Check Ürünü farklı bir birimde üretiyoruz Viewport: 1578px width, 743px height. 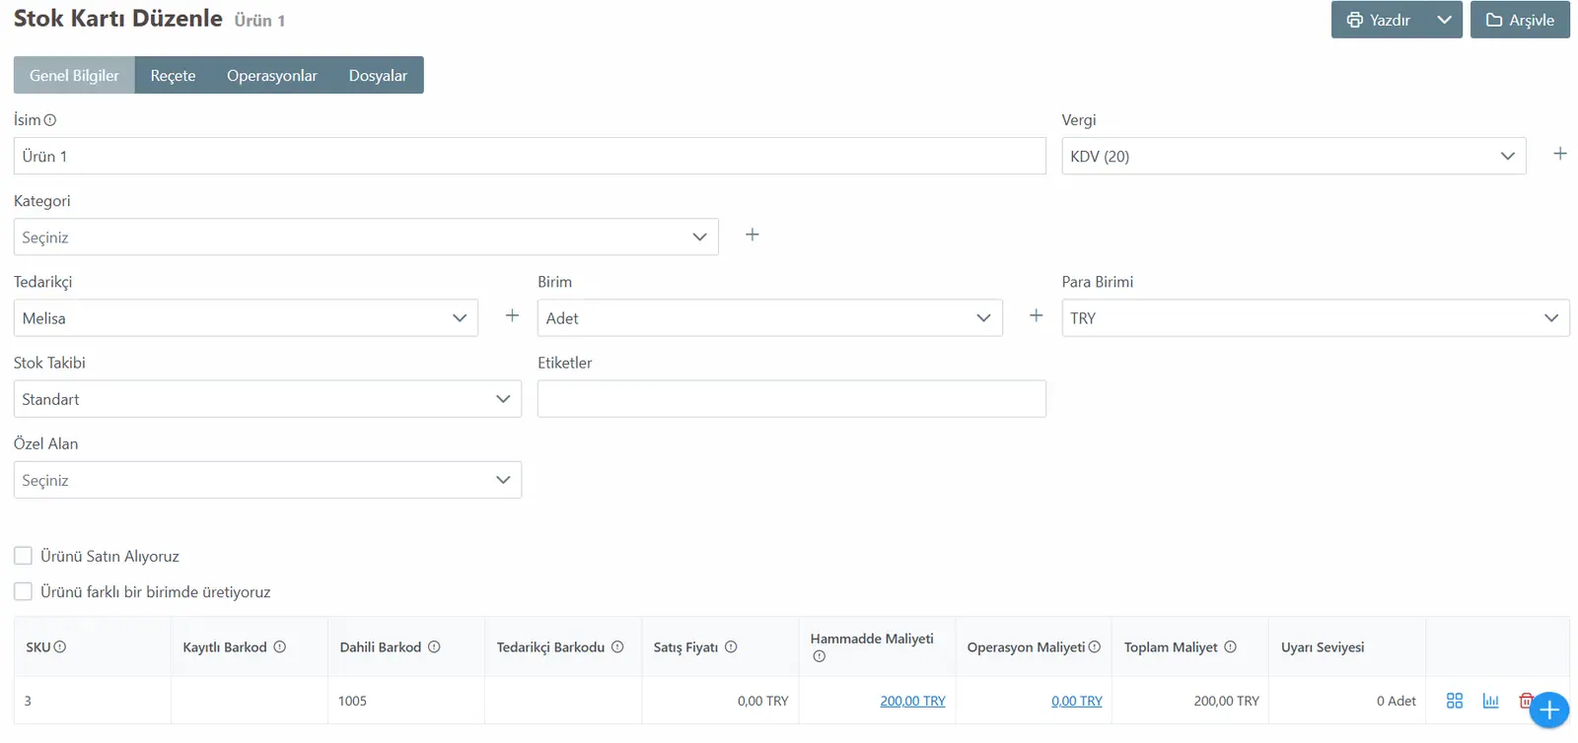23,591
